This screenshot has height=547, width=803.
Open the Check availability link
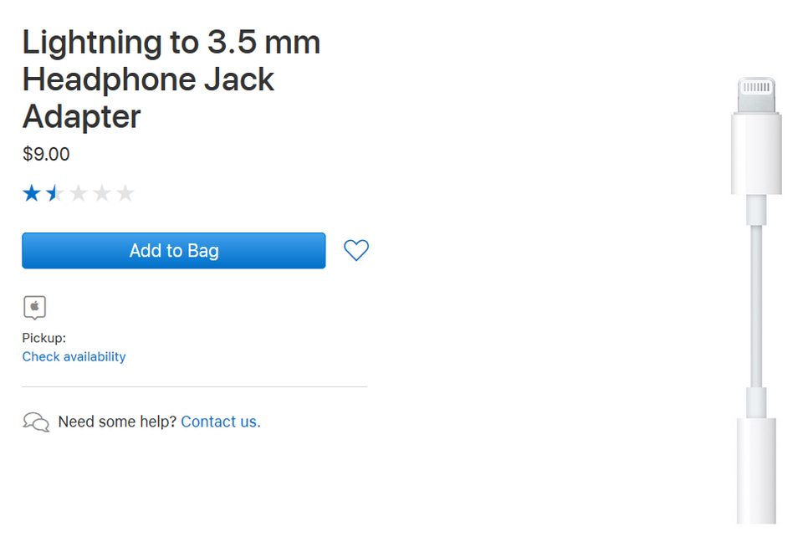(x=74, y=356)
